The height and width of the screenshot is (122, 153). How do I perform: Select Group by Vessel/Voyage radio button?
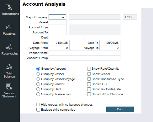pyautogui.click(x=38, y=79)
